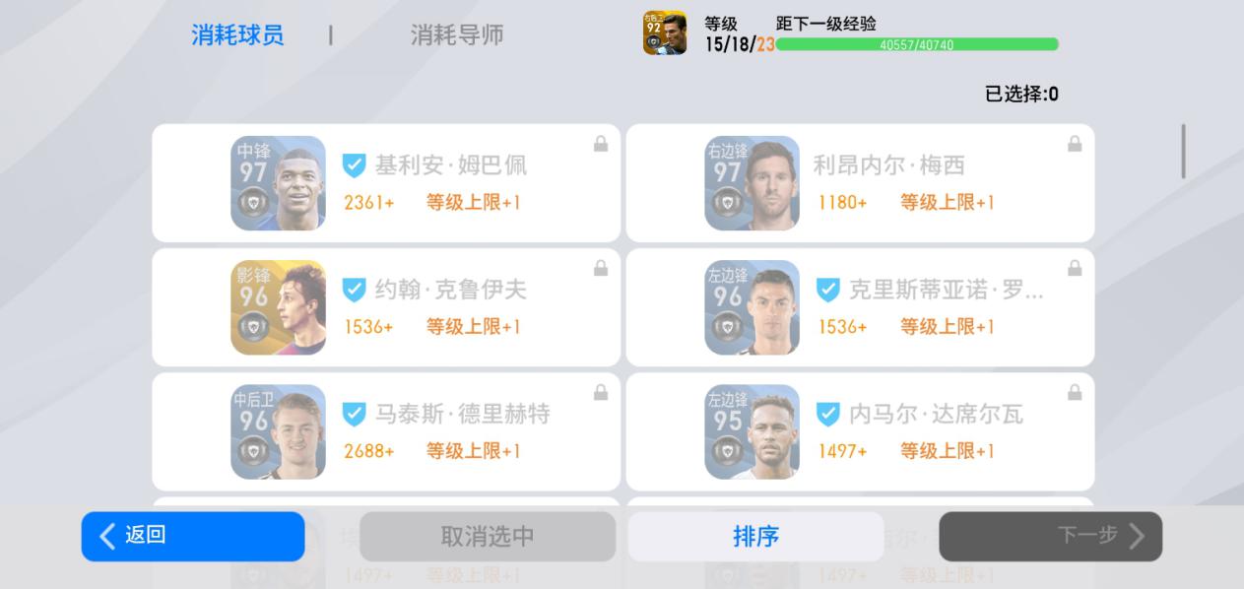Toggle blue shield check beside 约翰·克鲁伊夫

click(x=355, y=290)
